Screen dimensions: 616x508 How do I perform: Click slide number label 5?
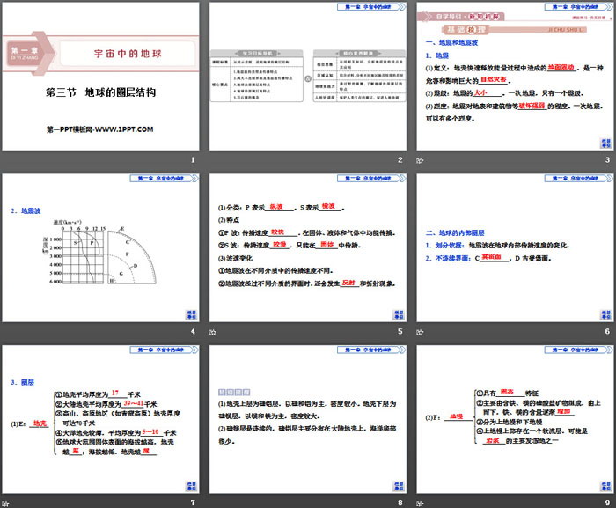coord(400,331)
